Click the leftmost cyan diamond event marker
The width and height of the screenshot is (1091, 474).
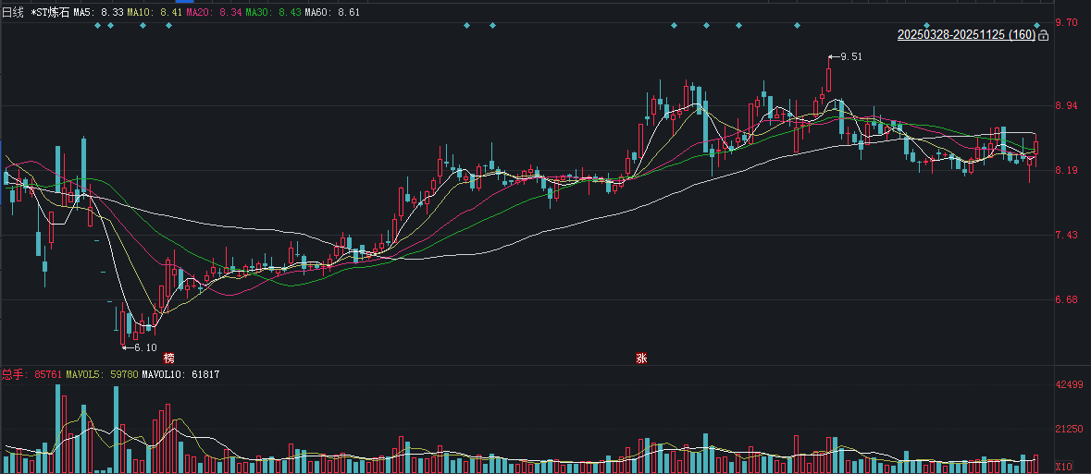click(x=97, y=25)
